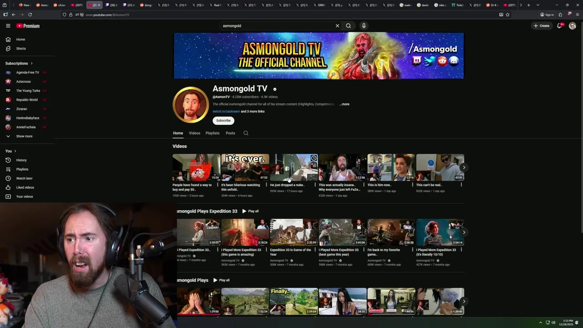Viewport: 583px width, 328px height.
Task: Start voice search with the microphone
Action: tap(363, 26)
